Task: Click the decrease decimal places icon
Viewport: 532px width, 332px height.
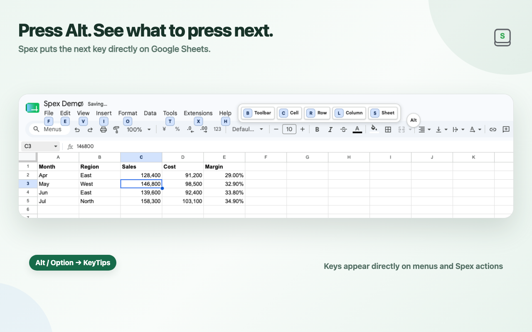Action: point(190,129)
